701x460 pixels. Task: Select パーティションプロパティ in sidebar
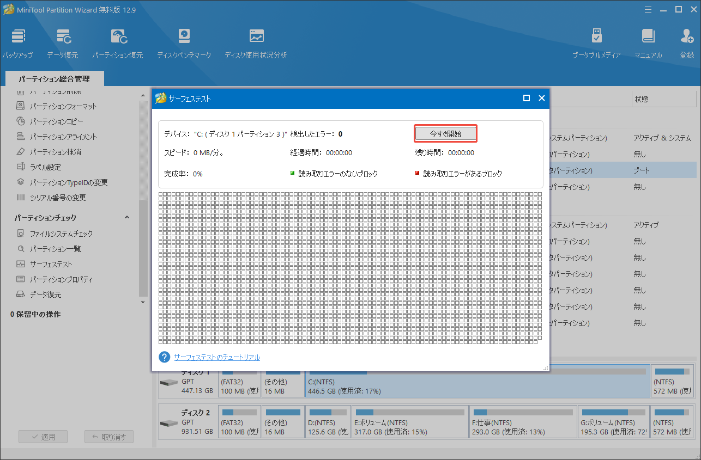click(x=55, y=279)
